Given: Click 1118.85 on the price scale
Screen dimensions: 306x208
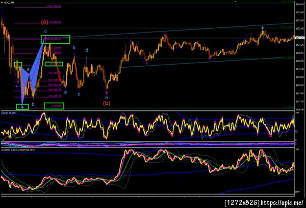Looking at the screenshot, I should click(x=300, y=77).
